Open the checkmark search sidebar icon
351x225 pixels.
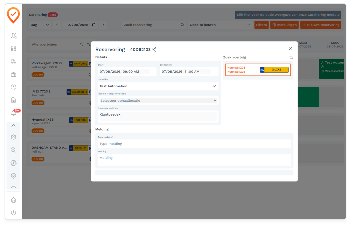coord(13,150)
